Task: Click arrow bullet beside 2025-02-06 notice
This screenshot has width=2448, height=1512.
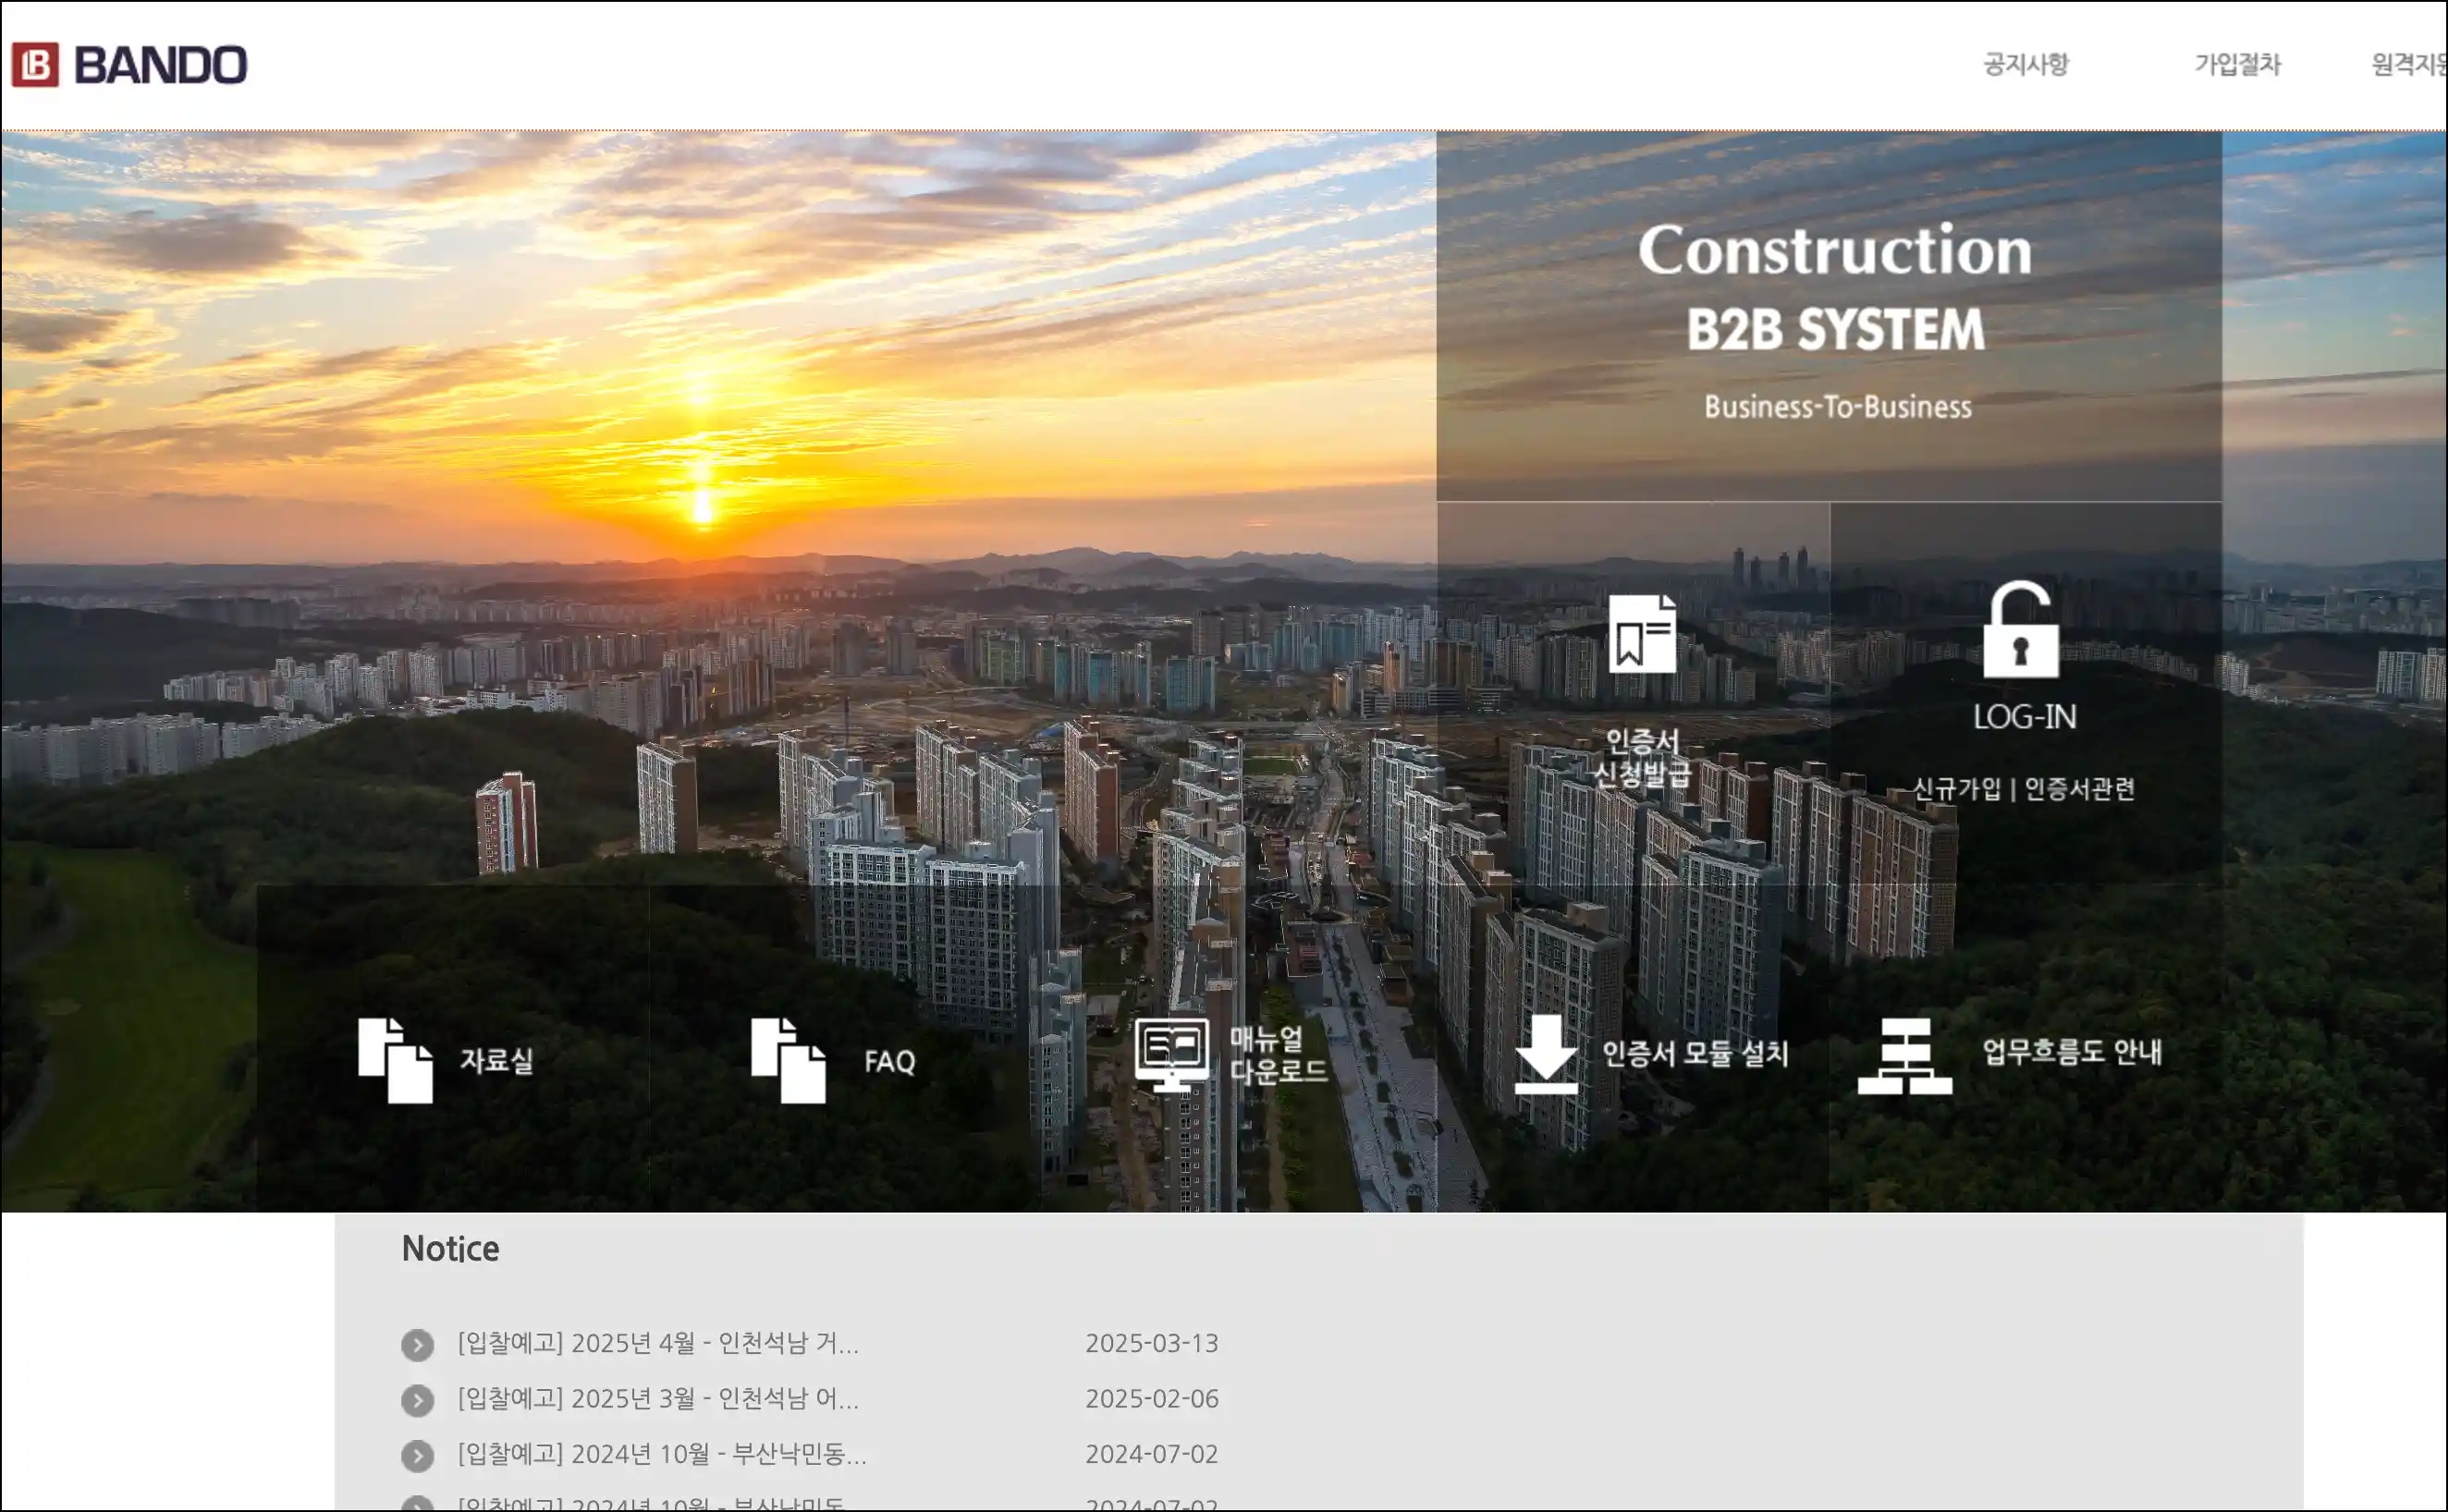Action: tap(417, 1400)
